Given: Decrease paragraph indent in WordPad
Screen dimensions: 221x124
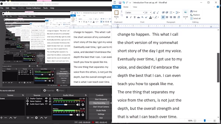Looking at the screenshot, I should tap(163, 13).
